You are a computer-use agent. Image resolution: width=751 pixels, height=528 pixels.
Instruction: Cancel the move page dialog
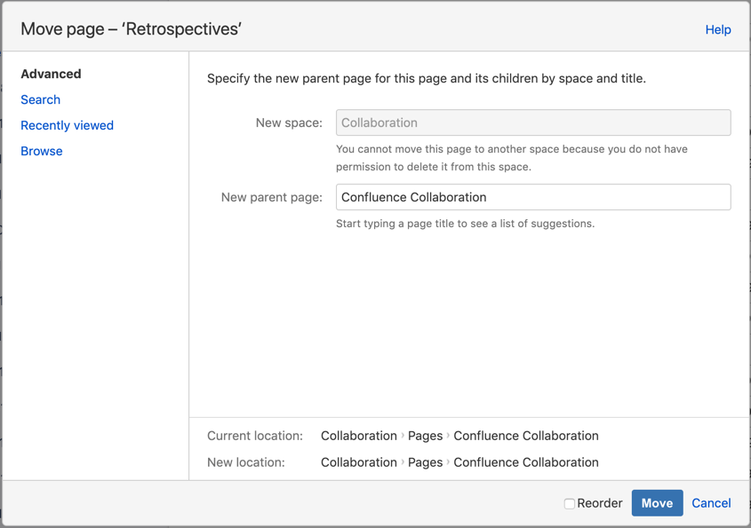(x=711, y=503)
